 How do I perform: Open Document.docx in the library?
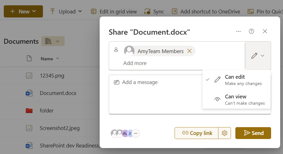pos(58,93)
